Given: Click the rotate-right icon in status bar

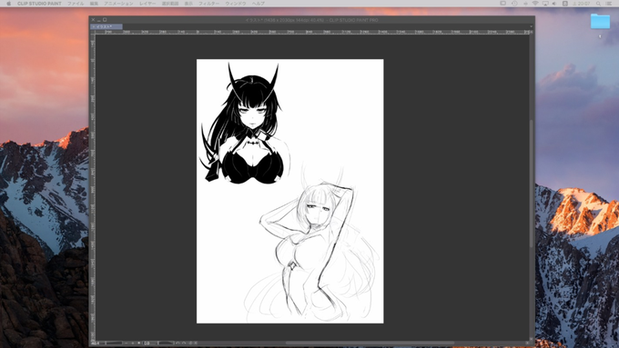Looking at the screenshot, I should coord(184,343).
